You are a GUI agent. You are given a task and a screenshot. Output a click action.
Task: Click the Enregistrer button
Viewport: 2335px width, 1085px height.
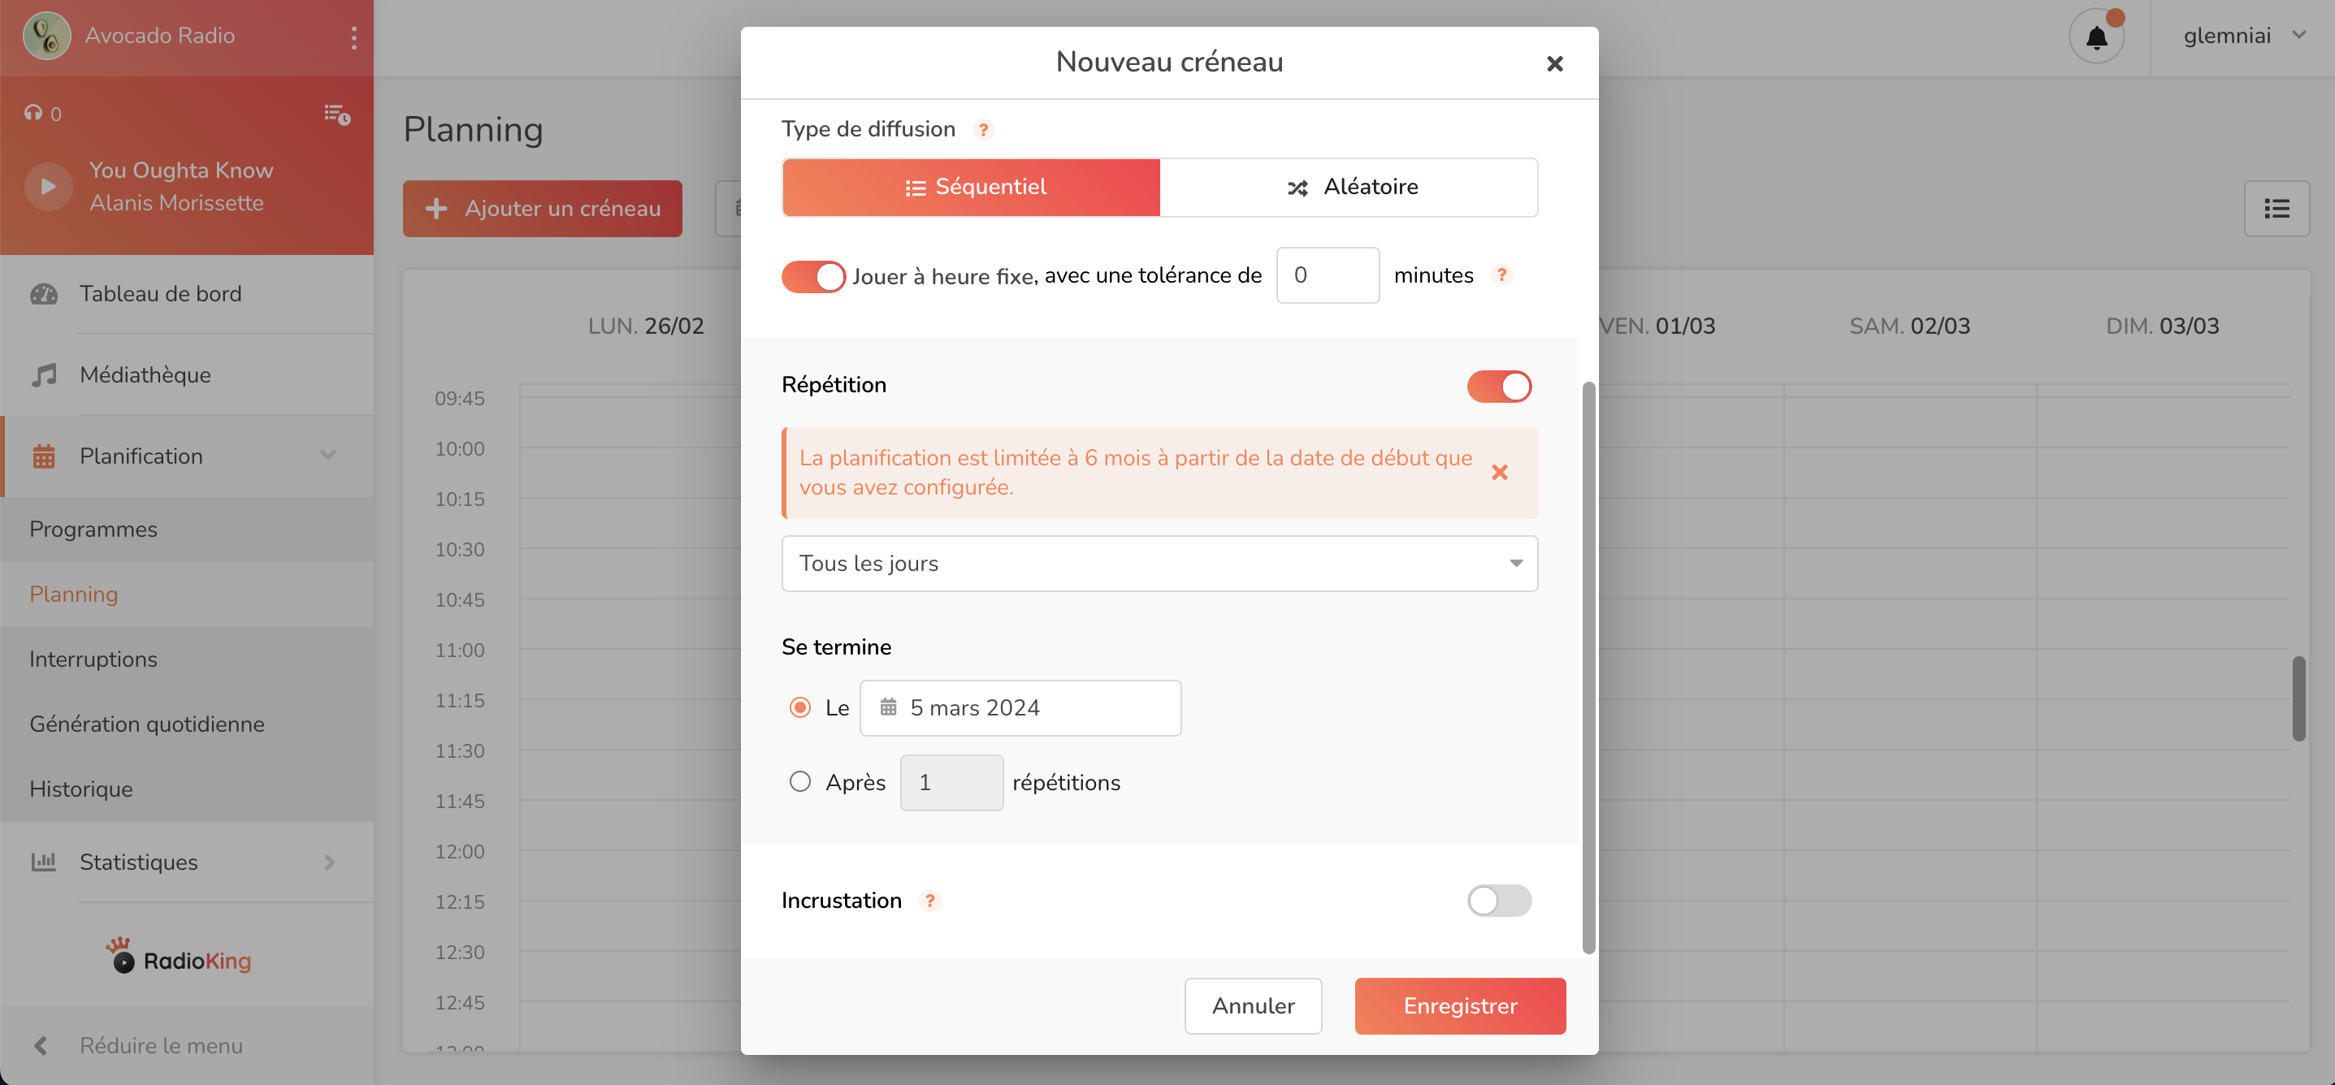tap(1459, 1005)
